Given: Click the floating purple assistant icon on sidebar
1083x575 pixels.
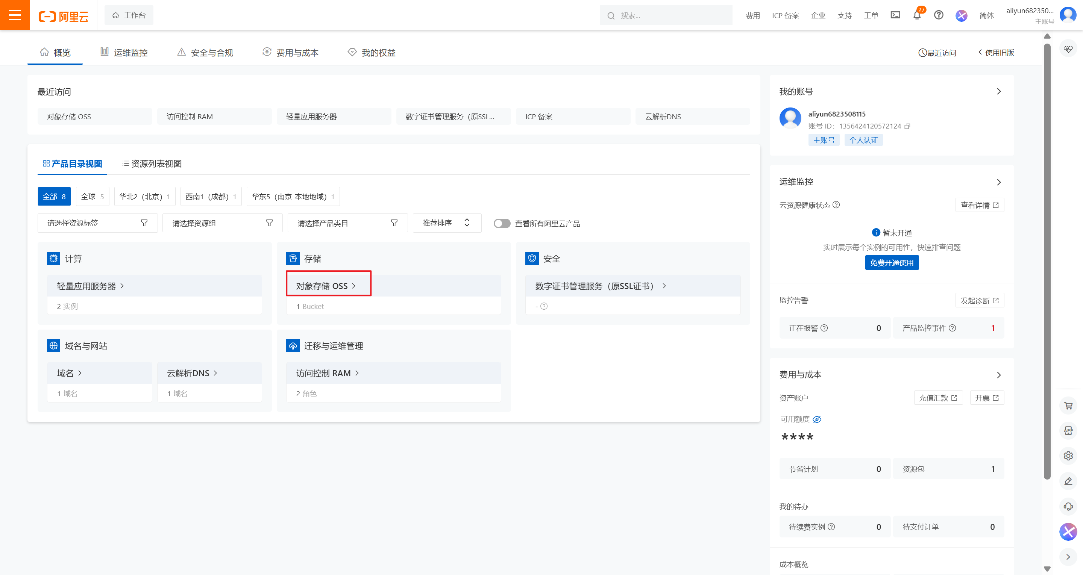Looking at the screenshot, I should 1068,532.
